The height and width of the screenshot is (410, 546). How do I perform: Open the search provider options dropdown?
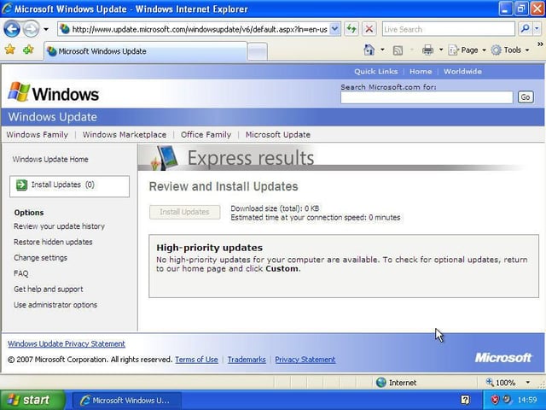tap(537, 29)
